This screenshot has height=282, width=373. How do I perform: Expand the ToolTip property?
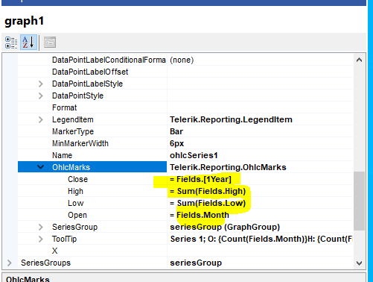(41, 239)
